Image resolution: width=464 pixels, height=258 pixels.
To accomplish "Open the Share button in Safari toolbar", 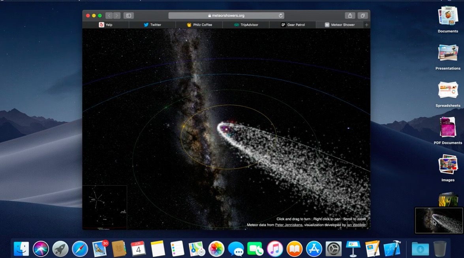I will [x=350, y=16].
